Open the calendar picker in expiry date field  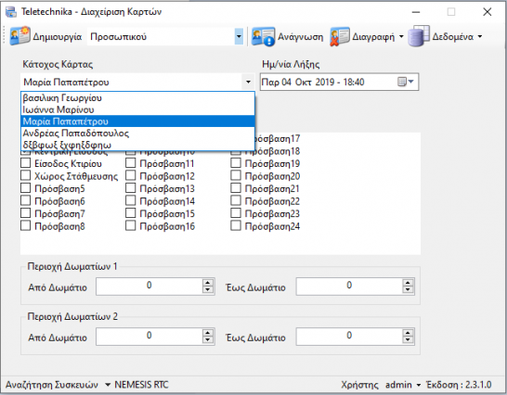tap(406, 82)
